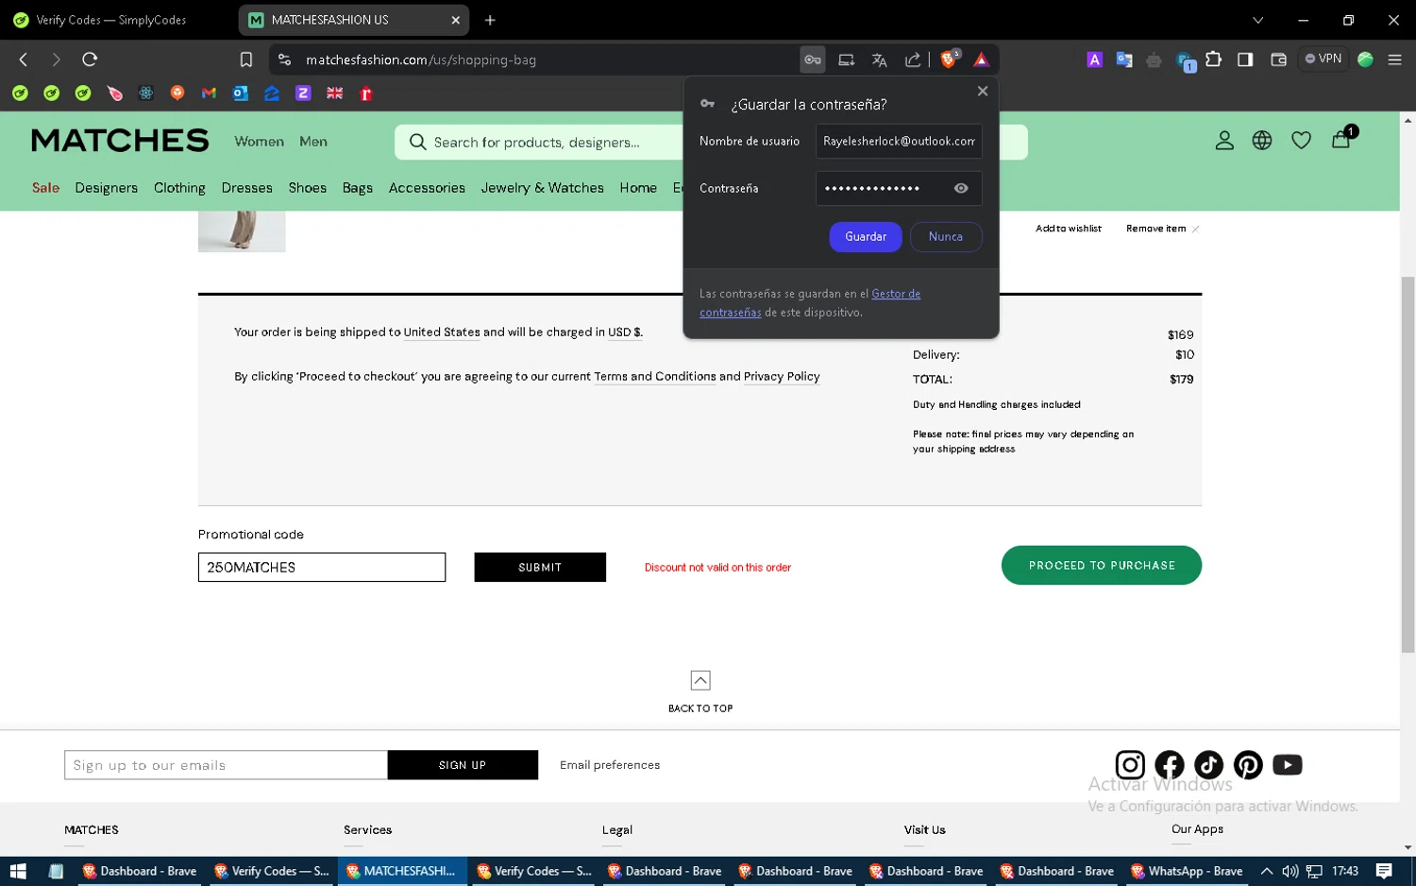Bookmark this page with the bookmark icon
This screenshot has height=886, width=1416.
pos(246,60)
